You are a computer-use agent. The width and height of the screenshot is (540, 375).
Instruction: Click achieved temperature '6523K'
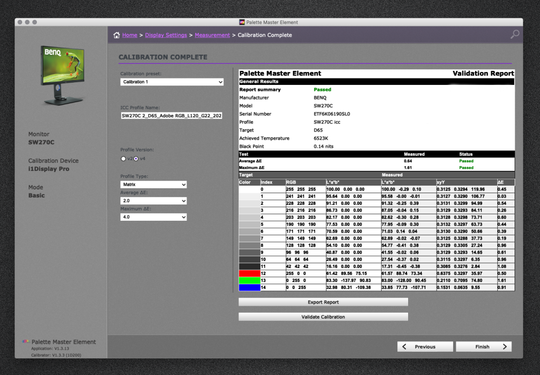(x=321, y=138)
